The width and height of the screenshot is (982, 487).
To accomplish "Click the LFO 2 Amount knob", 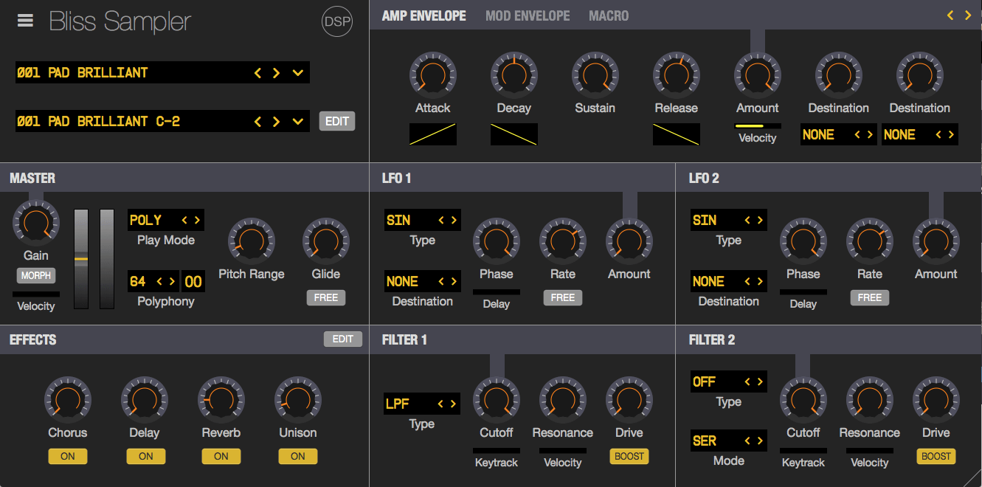I will tap(936, 241).
